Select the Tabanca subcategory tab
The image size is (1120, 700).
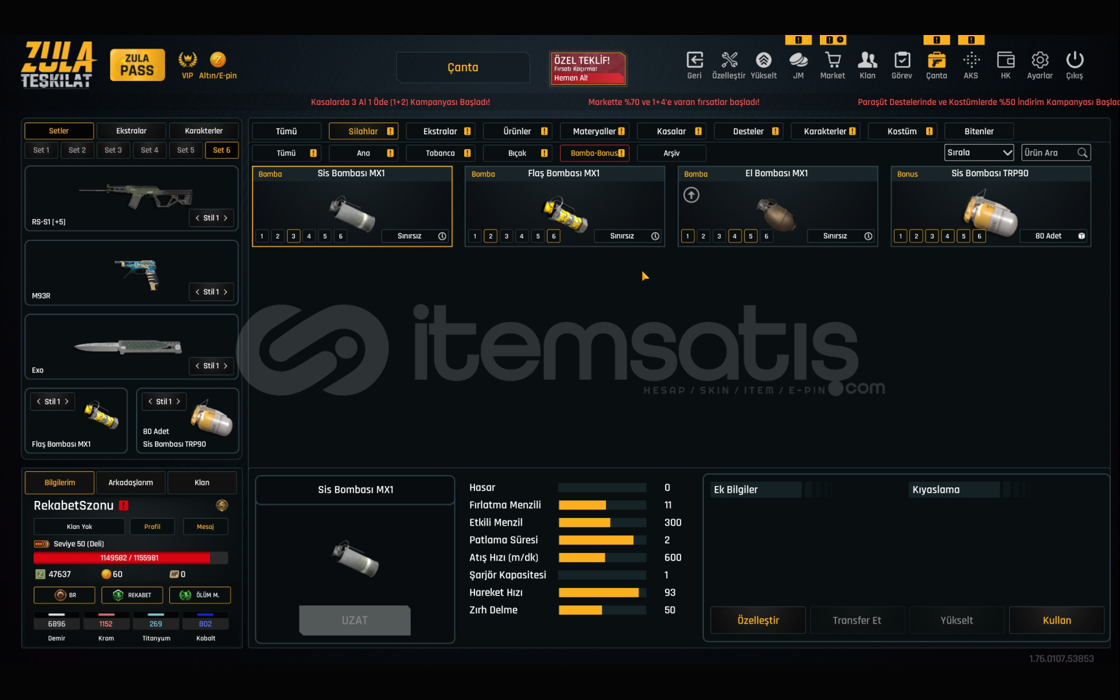point(441,154)
